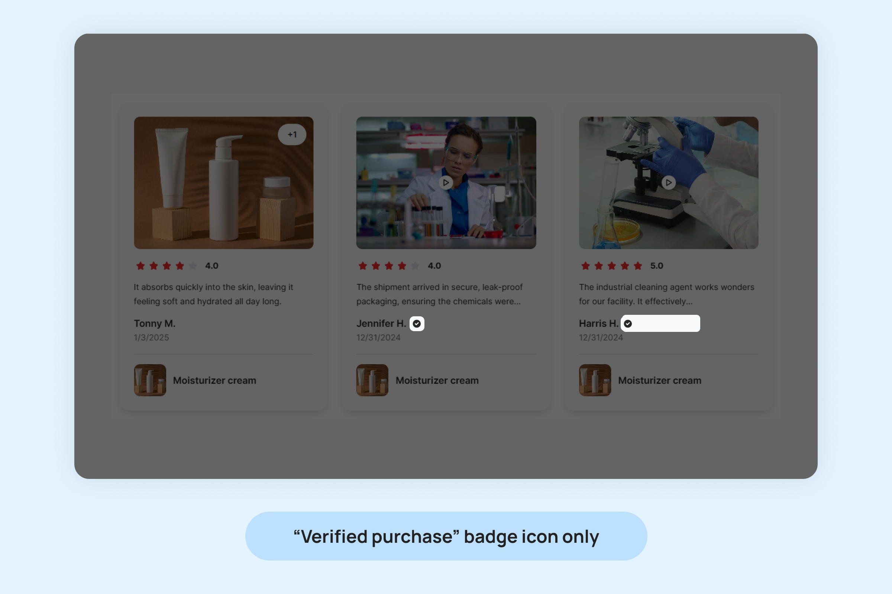Expand the truncated industrial cleaning agent review
This screenshot has height=594, width=892.
coord(666,294)
